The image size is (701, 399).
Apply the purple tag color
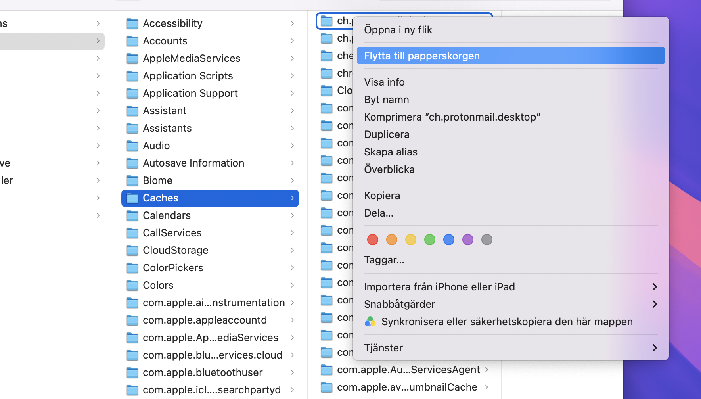pyautogui.click(x=468, y=240)
